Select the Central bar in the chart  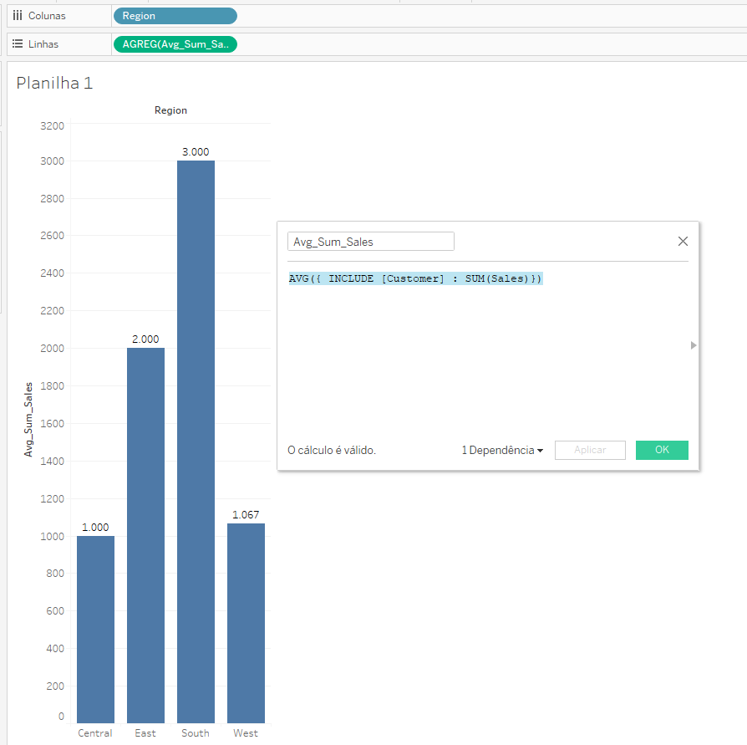pyautogui.click(x=94, y=627)
